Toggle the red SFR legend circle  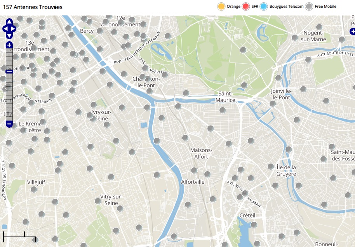coord(245,7)
